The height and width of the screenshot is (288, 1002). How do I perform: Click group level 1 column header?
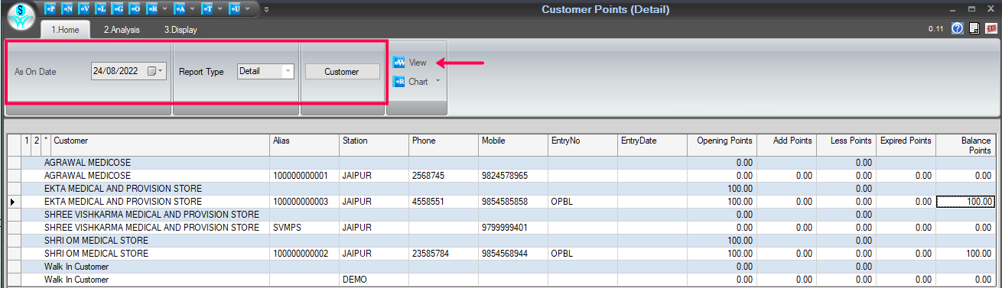(x=26, y=145)
